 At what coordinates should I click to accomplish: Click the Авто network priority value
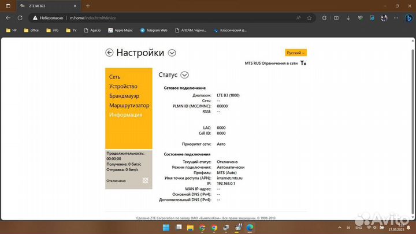tap(221, 144)
